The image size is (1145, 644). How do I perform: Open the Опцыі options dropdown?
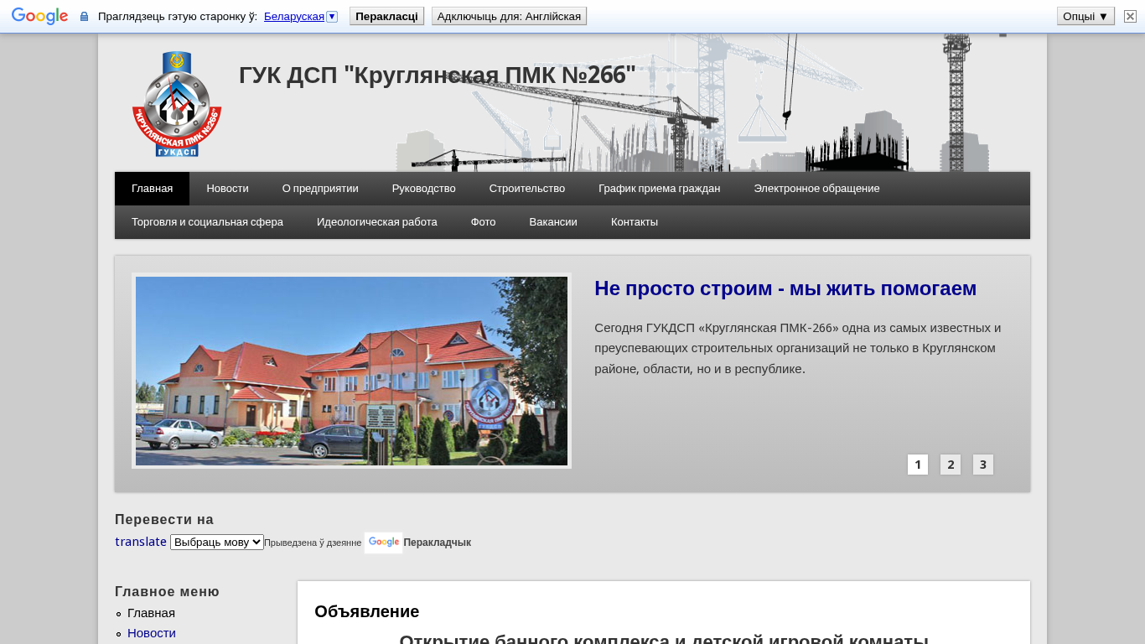coord(1085,16)
